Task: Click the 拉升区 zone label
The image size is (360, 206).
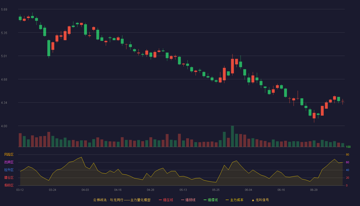Action: click(x=9, y=170)
